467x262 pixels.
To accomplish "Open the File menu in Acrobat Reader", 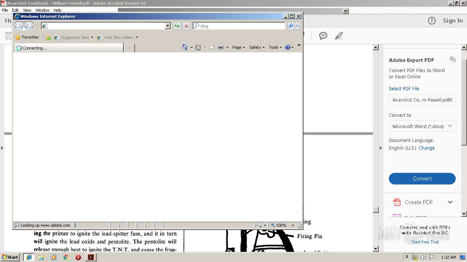I will (x=5, y=10).
